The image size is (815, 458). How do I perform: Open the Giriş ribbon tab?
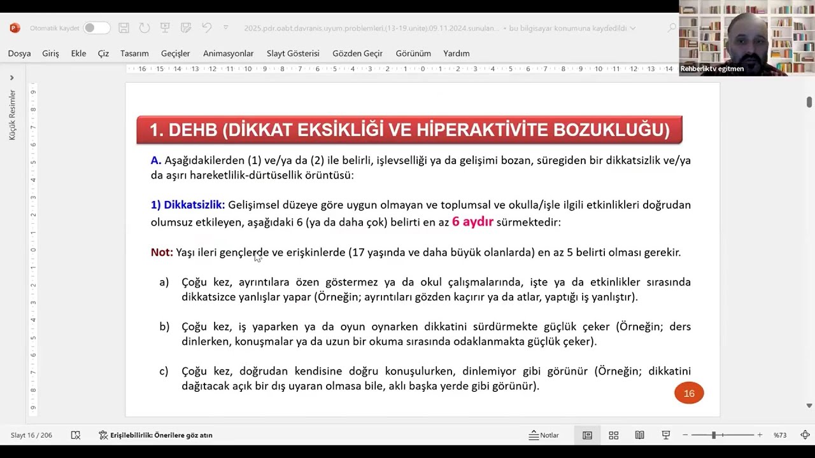point(50,53)
